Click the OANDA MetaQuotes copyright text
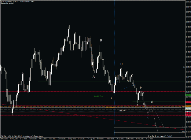Screen dimensions: 191x140 coord(22,136)
